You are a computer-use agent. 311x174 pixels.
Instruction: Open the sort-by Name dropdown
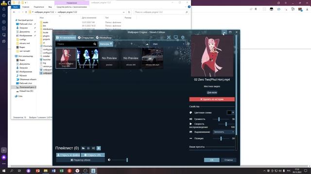(x=169, y=44)
